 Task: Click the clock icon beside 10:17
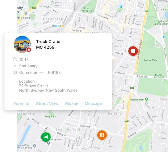[x=15, y=59]
